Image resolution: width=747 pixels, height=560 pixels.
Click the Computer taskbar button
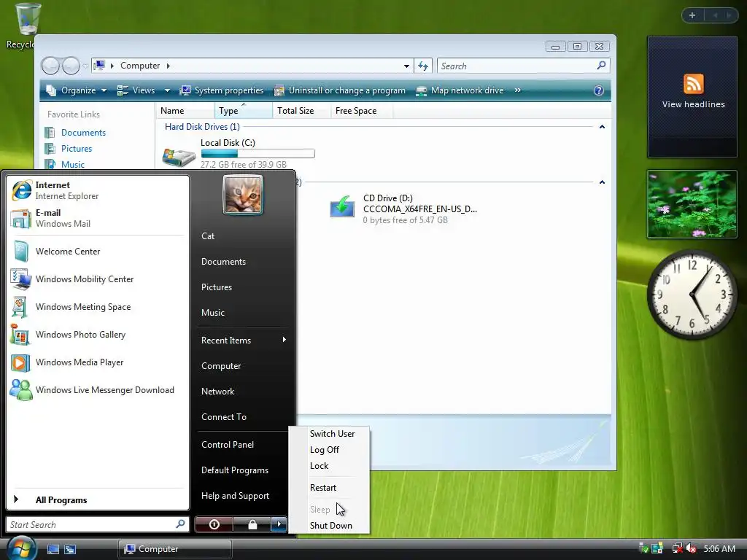175,549
